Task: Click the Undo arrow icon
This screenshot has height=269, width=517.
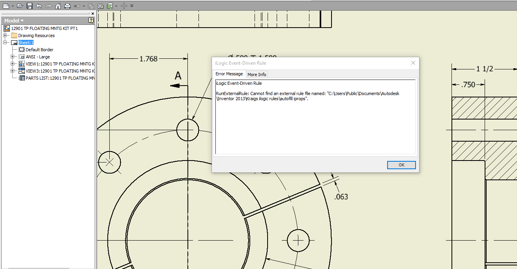Action: click(x=39, y=6)
